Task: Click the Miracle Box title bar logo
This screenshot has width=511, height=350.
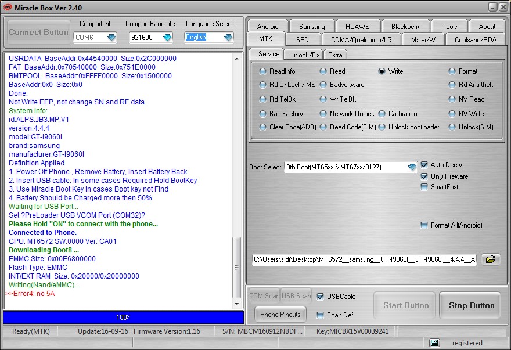Action: [x=7, y=8]
